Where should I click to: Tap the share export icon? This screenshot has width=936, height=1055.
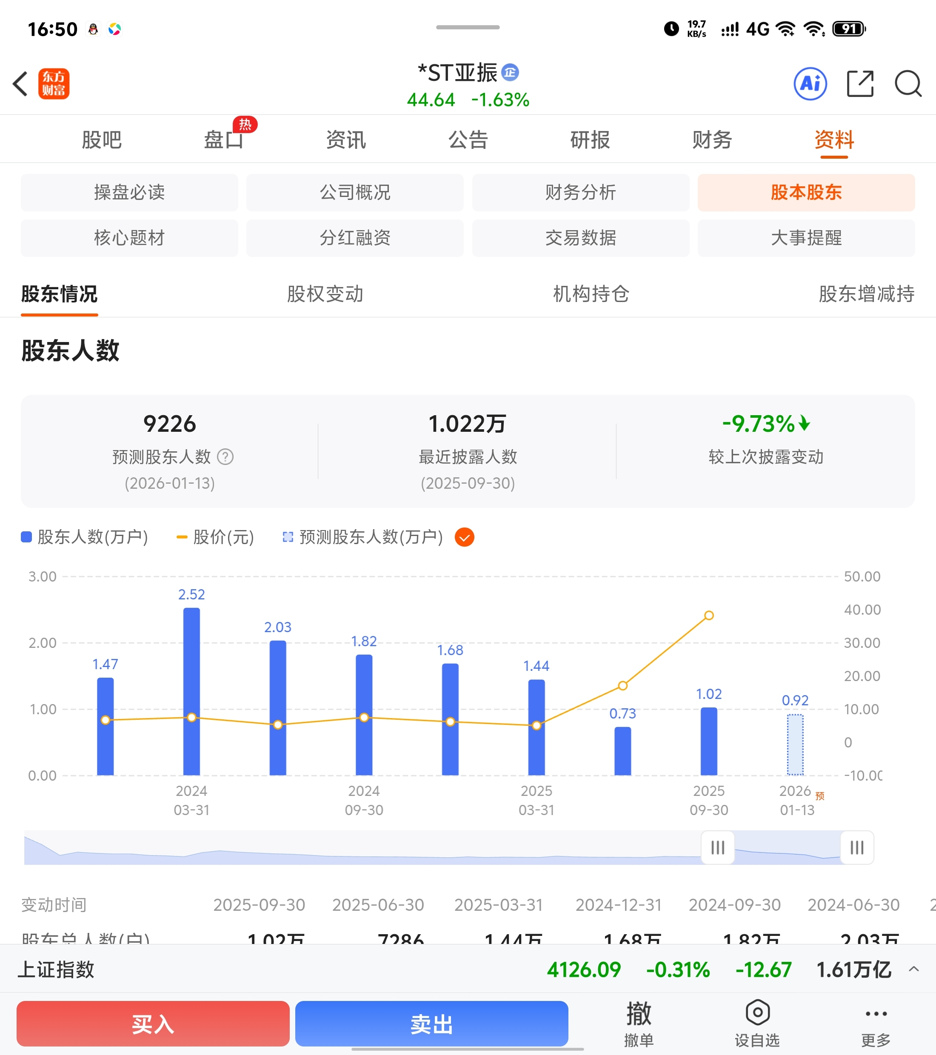860,84
